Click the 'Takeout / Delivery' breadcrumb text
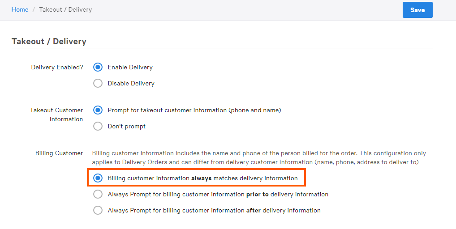Image resolution: width=456 pixels, height=229 pixels. [65, 9]
